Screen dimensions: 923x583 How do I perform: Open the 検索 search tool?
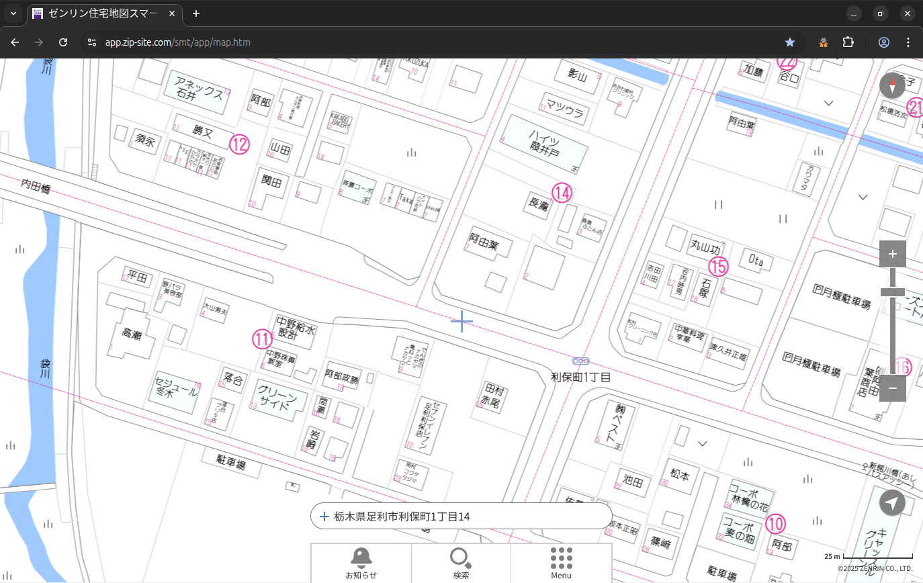click(461, 563)
